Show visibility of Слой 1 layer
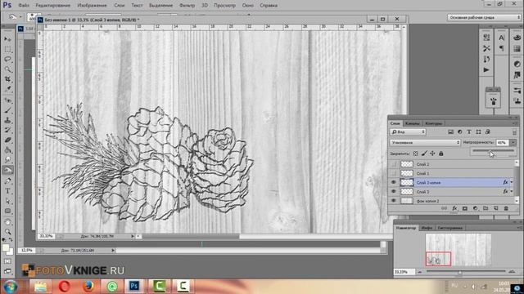This screenshot has height=294, width=524. click(x=394, y=173)
